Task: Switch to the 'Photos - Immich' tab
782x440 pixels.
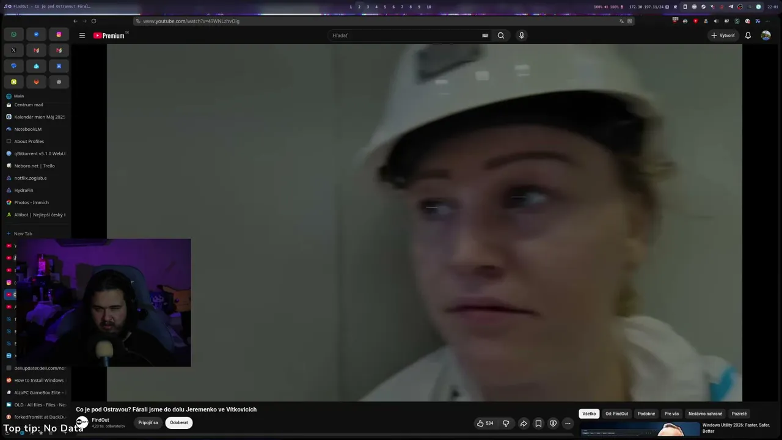Action: pyautogui.click(x=35, y=202)
